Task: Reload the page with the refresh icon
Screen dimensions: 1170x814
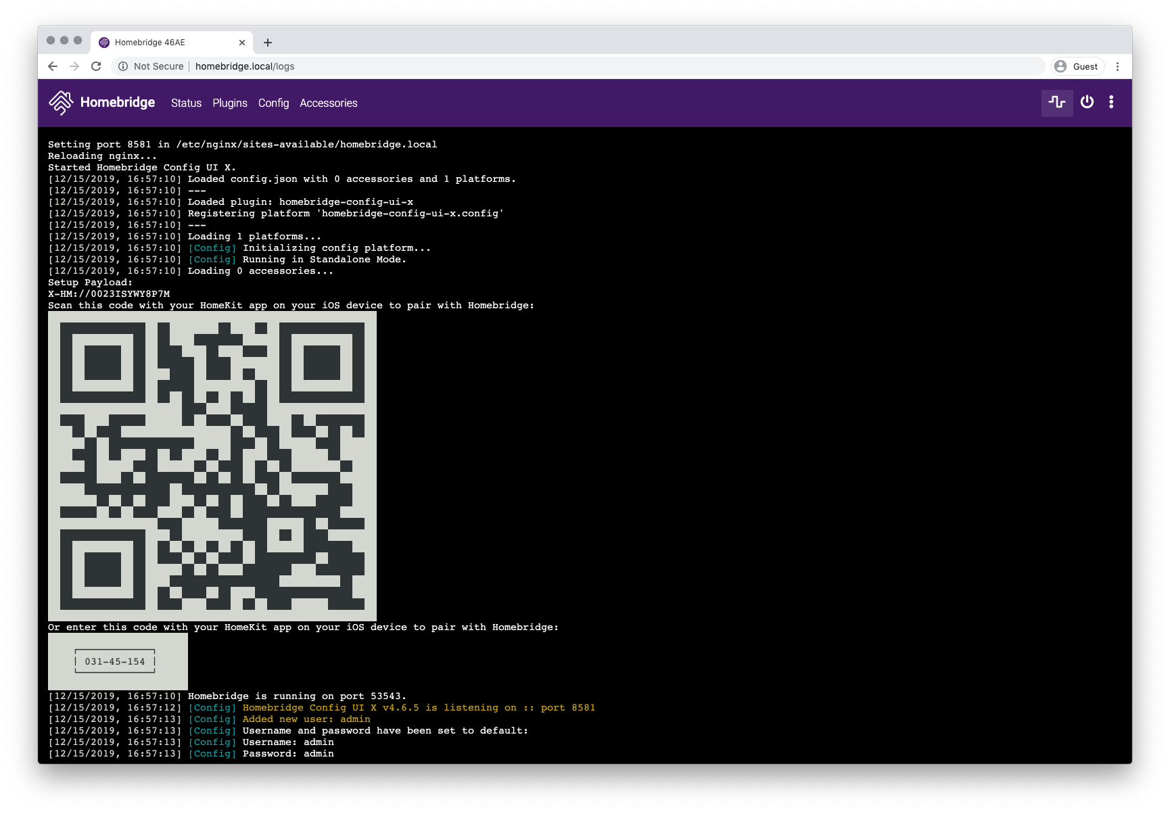Action: click(96, 66)
